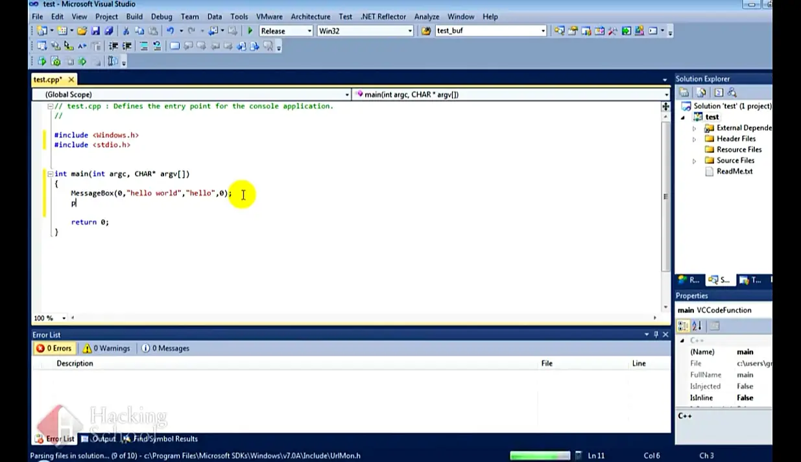This screenshot has width=801, height=462.
Task: Click the parsing progress bar in status bar
Action: point(540,456)
